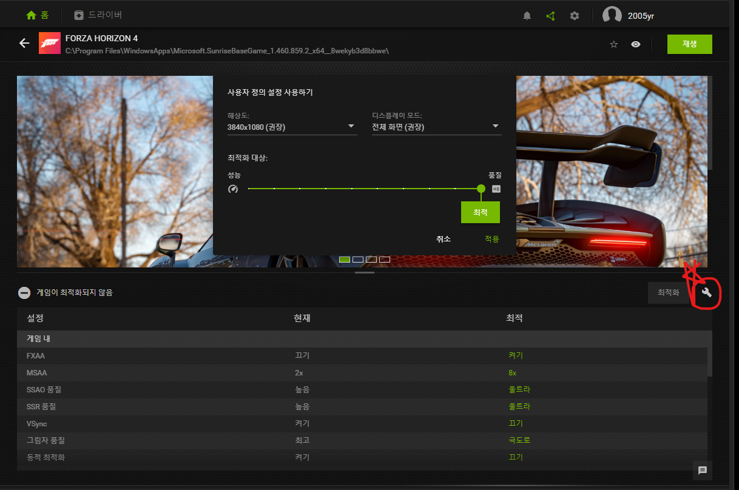Click the 그림자 품질 row

coord(362,440)
